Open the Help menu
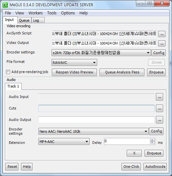 83,13
